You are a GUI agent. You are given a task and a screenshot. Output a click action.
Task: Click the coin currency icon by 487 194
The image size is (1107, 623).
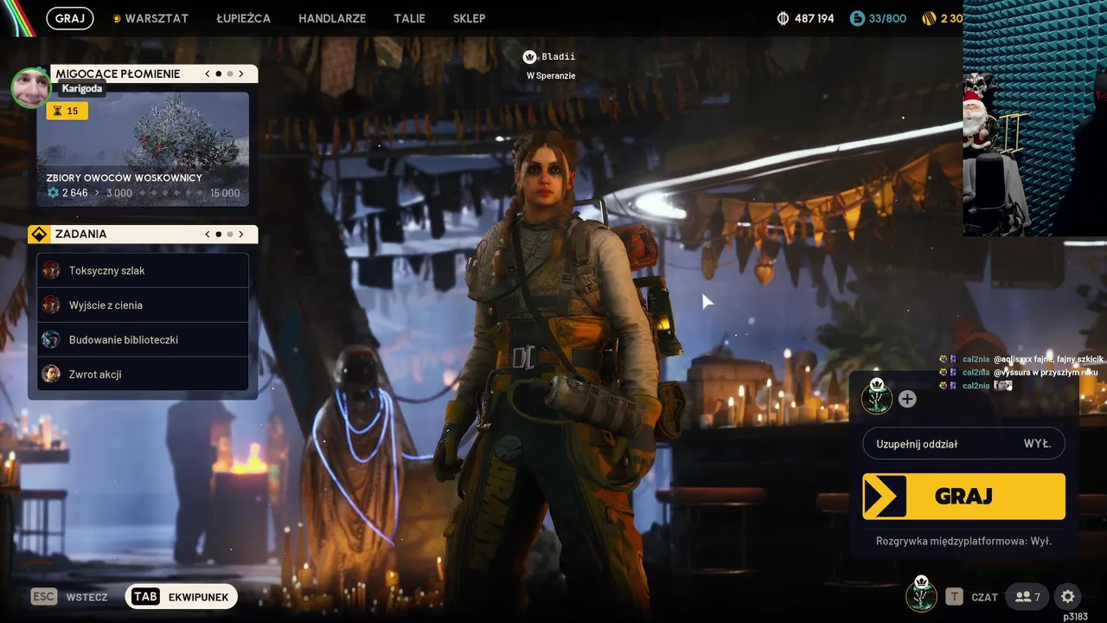coord(784,18)
